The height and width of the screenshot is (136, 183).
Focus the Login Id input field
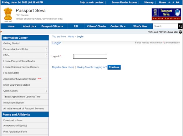90,56
